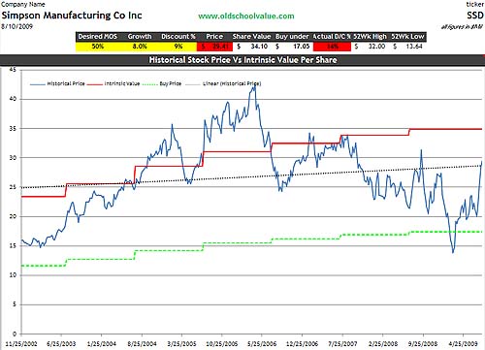Click the 52Wk Low column header
The image size is (485, 350).
pyautogui.click(x=407, y=37)
